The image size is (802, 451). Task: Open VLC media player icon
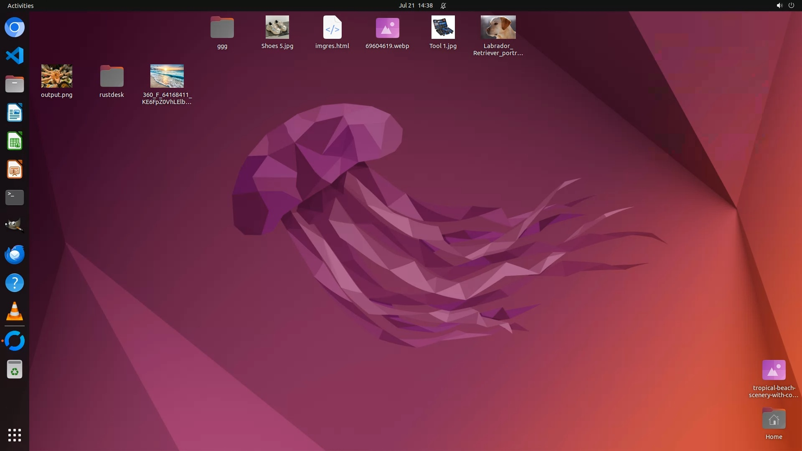(15, 312)
